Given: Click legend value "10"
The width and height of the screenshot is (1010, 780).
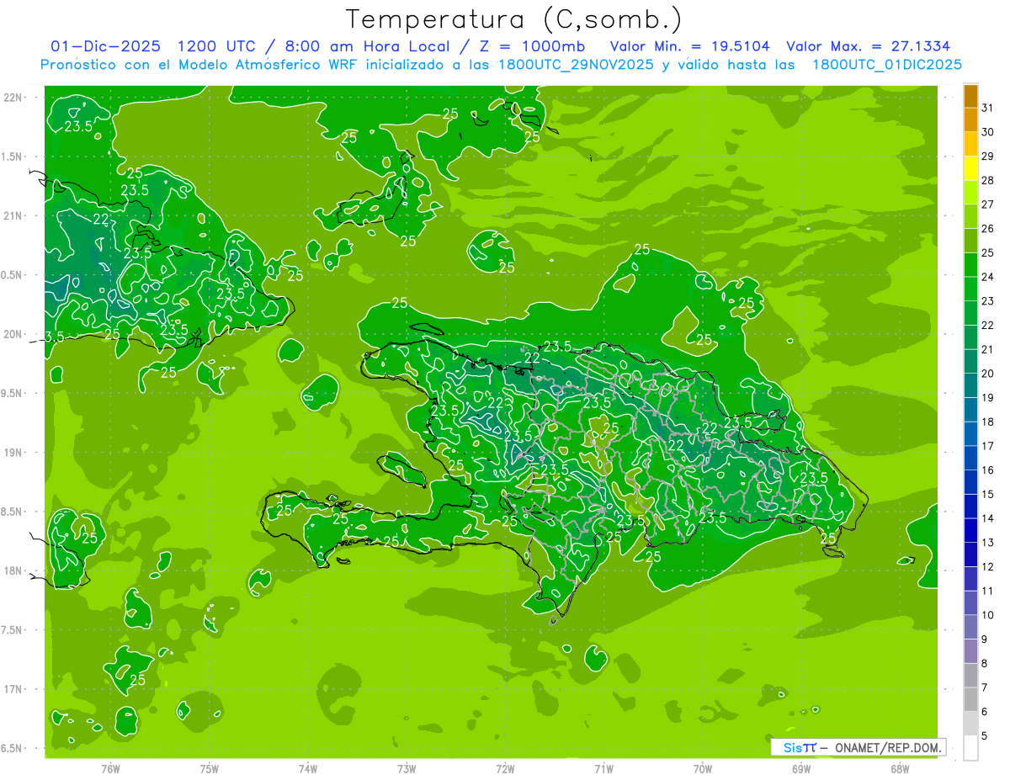Looking at the screenshot, I should click(988, 615).
